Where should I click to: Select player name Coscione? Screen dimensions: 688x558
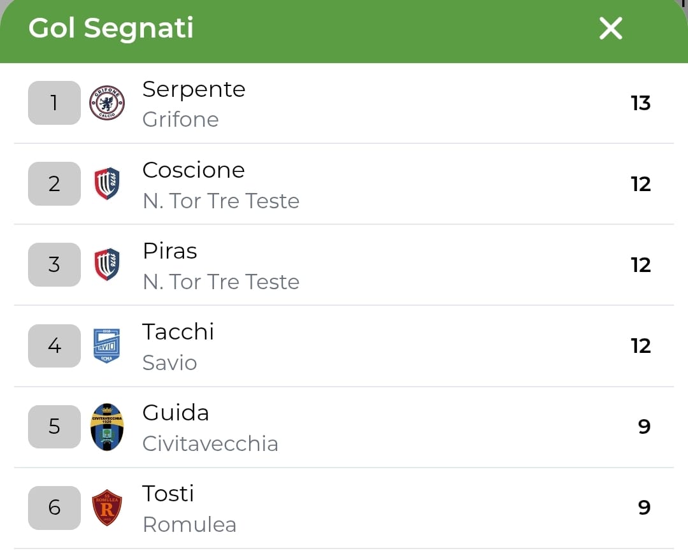tap(194, 170)
